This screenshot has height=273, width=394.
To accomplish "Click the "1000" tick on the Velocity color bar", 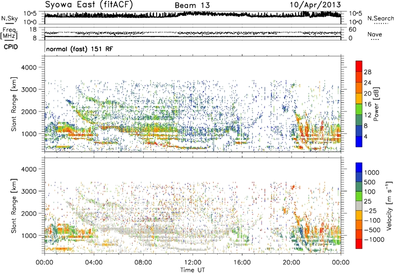I will pos(372,172).
